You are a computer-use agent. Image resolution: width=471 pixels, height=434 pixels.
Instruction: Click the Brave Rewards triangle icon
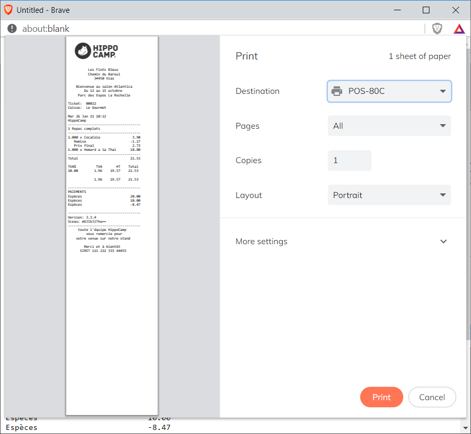459,29
